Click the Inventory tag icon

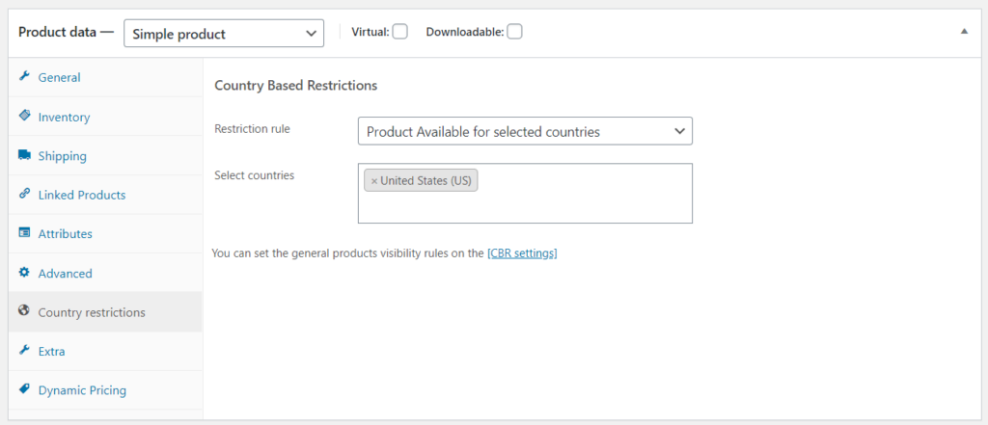[x=24, y=116]
